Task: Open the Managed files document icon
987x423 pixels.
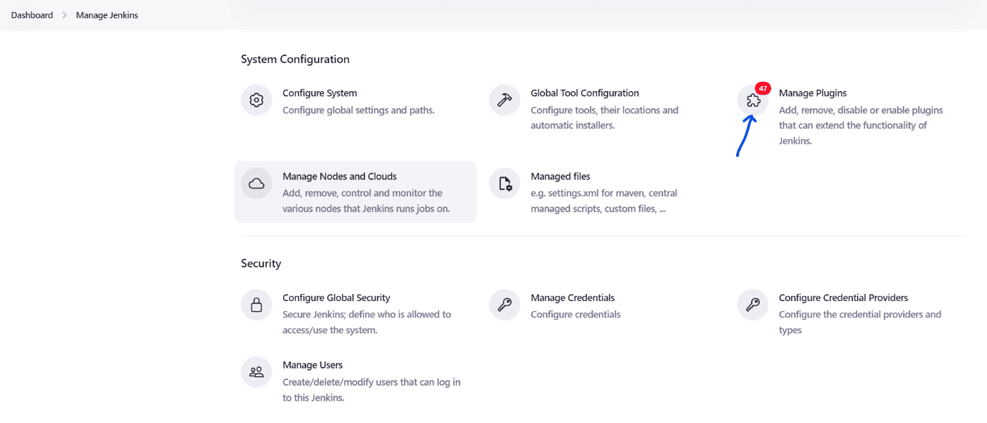Action: click(x=505, y=184)
